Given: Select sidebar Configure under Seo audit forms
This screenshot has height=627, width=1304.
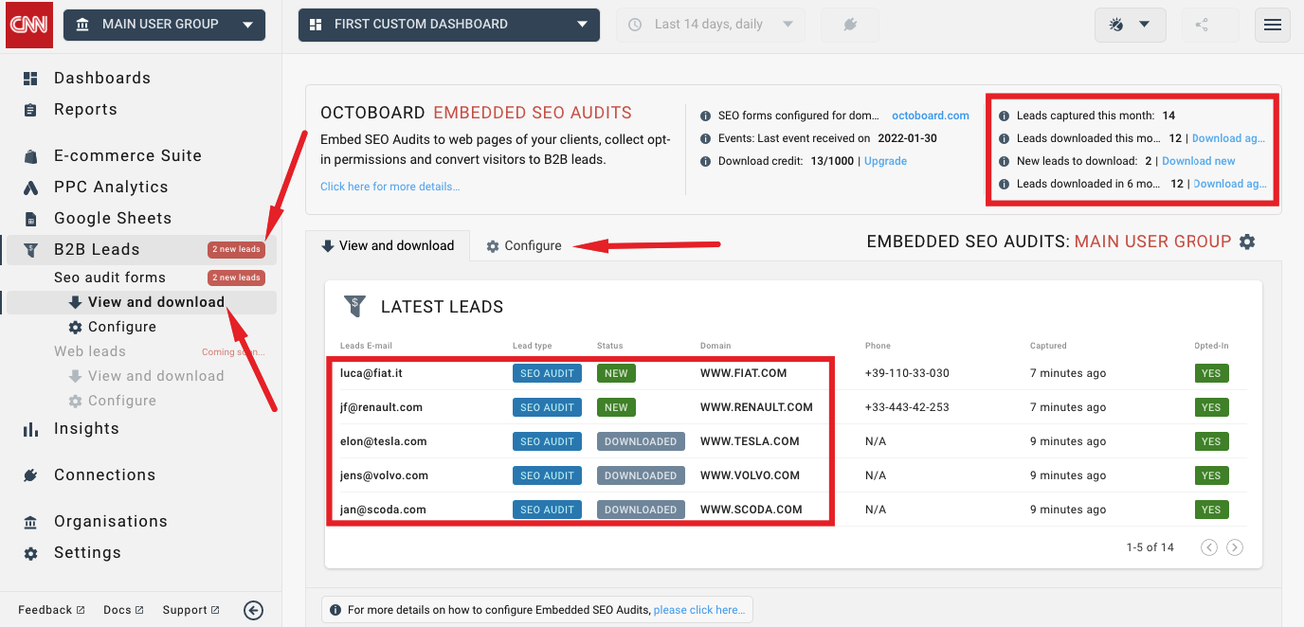Looking at the screenshot, I should click(113, 327).
